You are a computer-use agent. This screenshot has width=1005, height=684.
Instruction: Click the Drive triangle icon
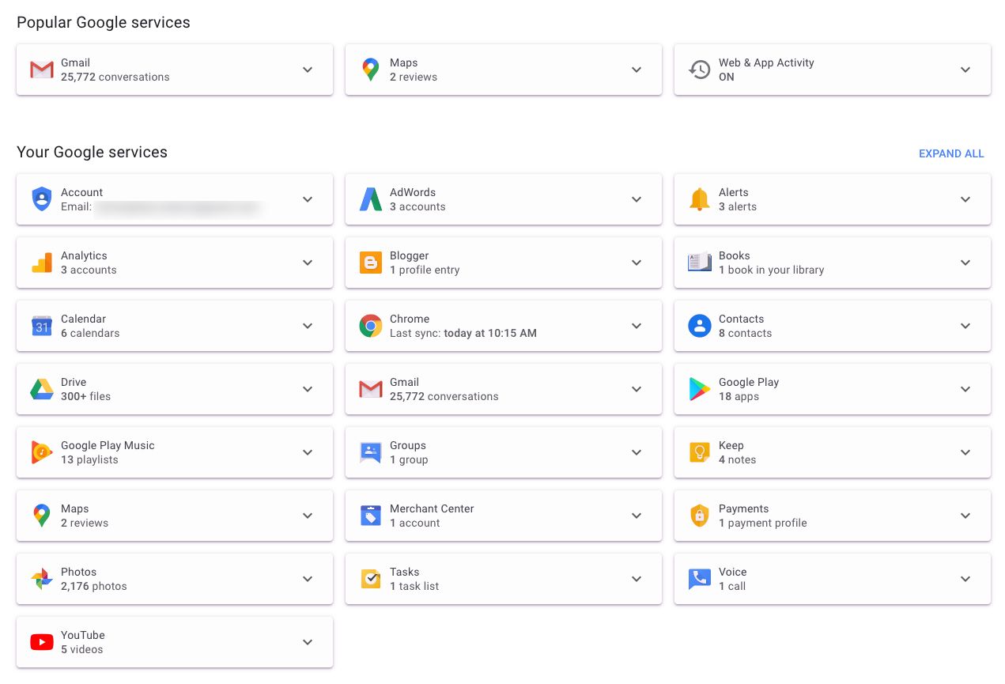coord(42,389)
